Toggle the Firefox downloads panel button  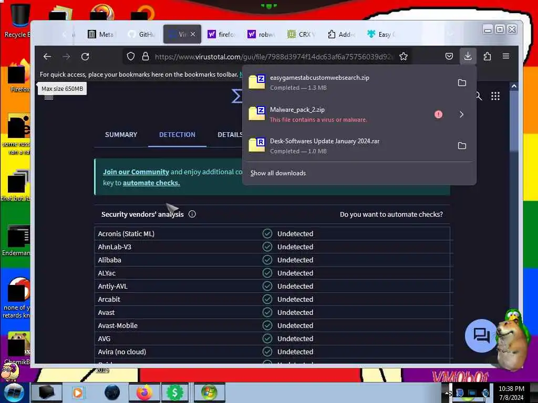pos(468,56)
